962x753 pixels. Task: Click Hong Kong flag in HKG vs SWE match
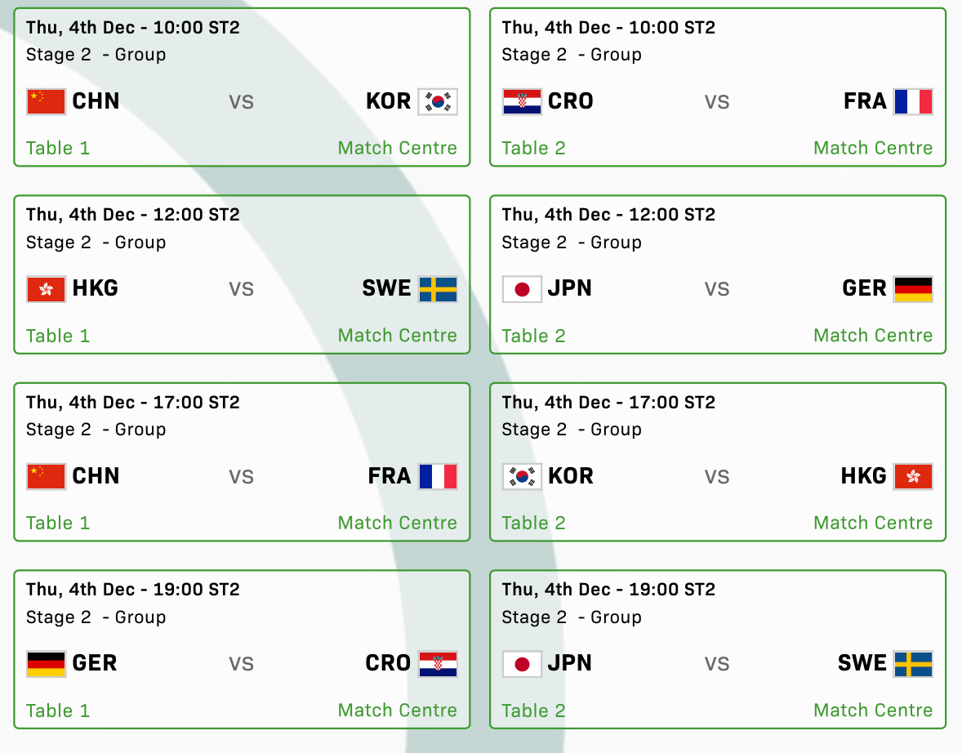tap(46, 289)
